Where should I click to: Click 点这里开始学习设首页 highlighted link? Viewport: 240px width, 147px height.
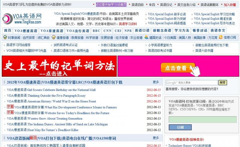click(x=111, y=4)
